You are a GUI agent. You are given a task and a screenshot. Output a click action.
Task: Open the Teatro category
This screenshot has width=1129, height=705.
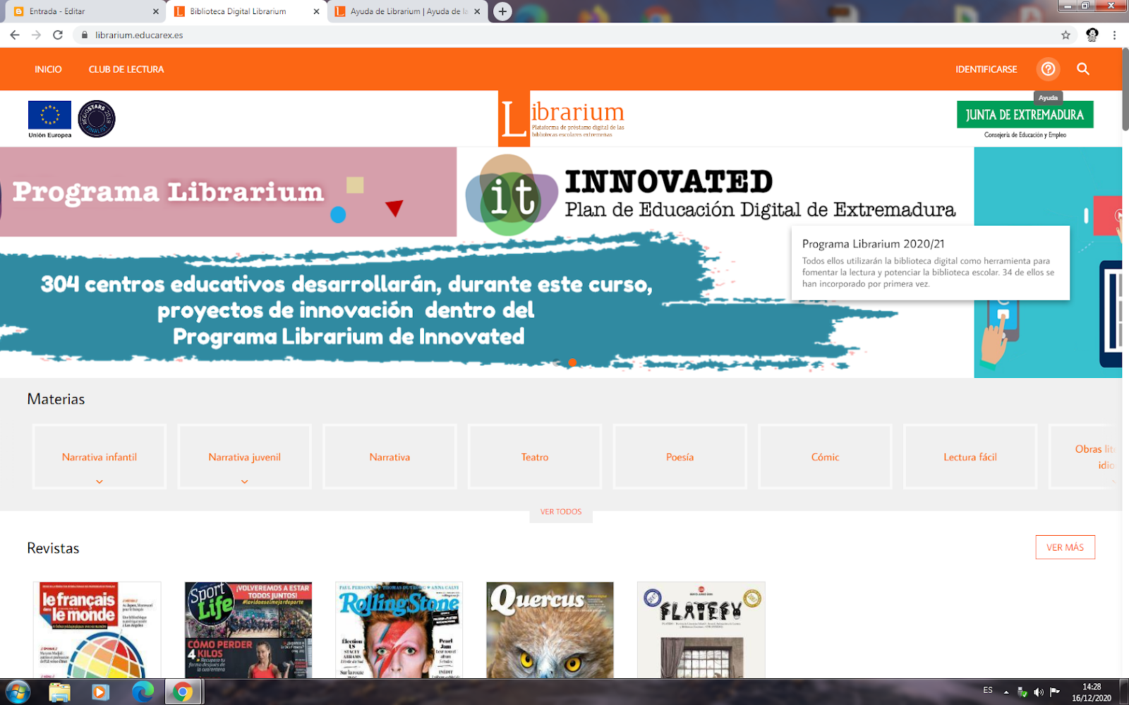click(535, 457)
